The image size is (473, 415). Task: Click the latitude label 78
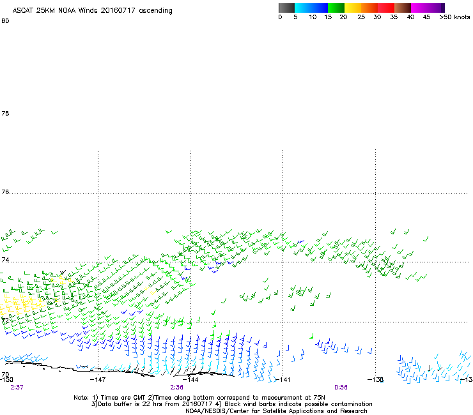pos(5,114)
